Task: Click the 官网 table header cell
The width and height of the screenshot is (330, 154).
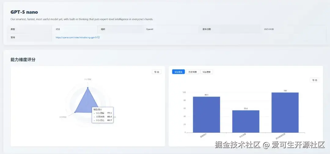Action: pyautogui.click(x=29, y=38)
